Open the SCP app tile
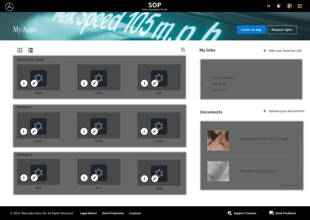This screenshot has width=310, height=220. tap(159, 77)
